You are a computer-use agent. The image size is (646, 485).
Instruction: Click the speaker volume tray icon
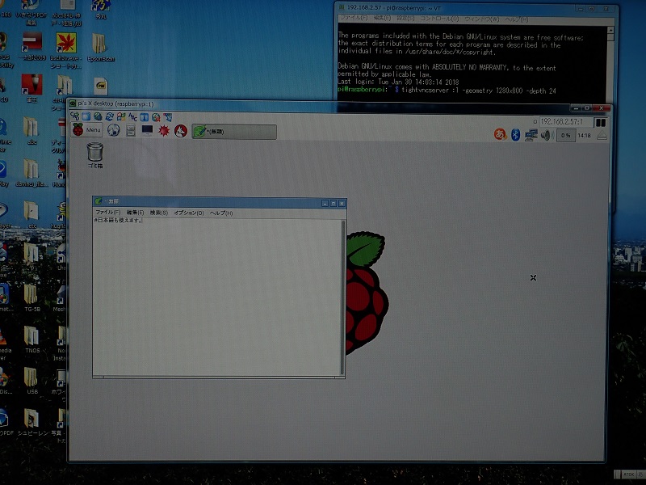(547, 135)
